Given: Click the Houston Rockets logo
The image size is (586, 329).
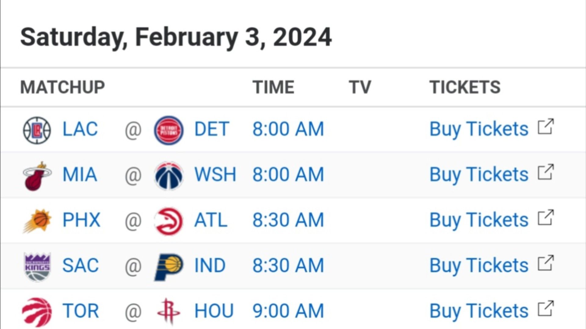Looking at the screenshot, I should coord(169,311).
